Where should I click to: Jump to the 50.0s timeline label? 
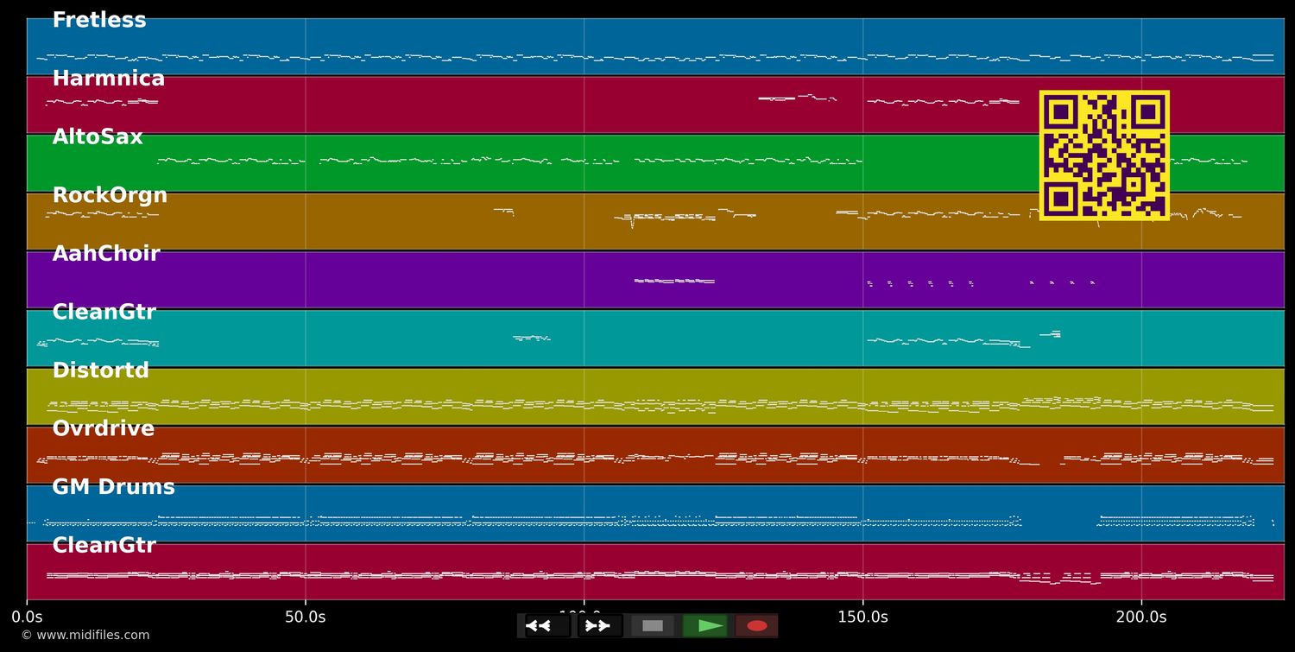pyautogui.click(x=306, y=617)
